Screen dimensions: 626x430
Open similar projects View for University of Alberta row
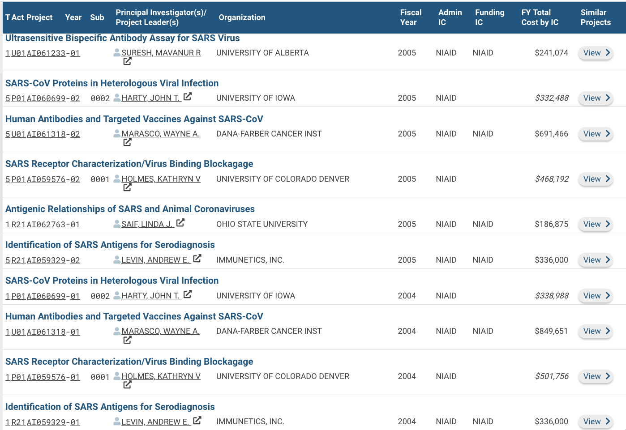tap(595, 53)
